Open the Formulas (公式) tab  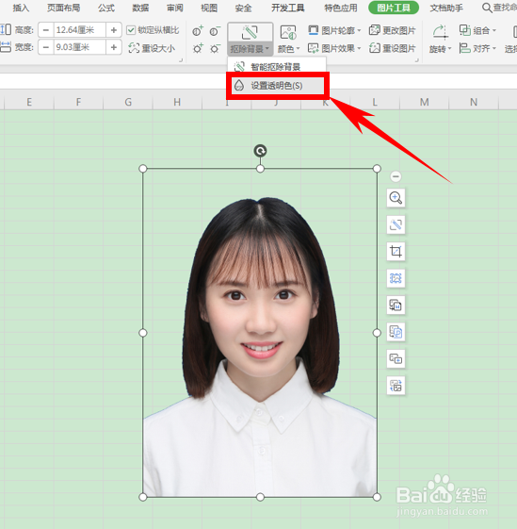click(x=106, y=8)
